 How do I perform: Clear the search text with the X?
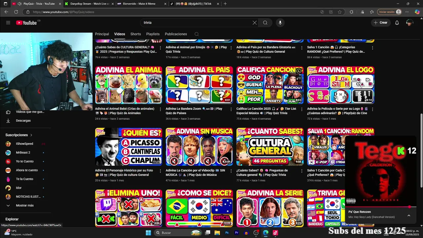tap(254, 22)
